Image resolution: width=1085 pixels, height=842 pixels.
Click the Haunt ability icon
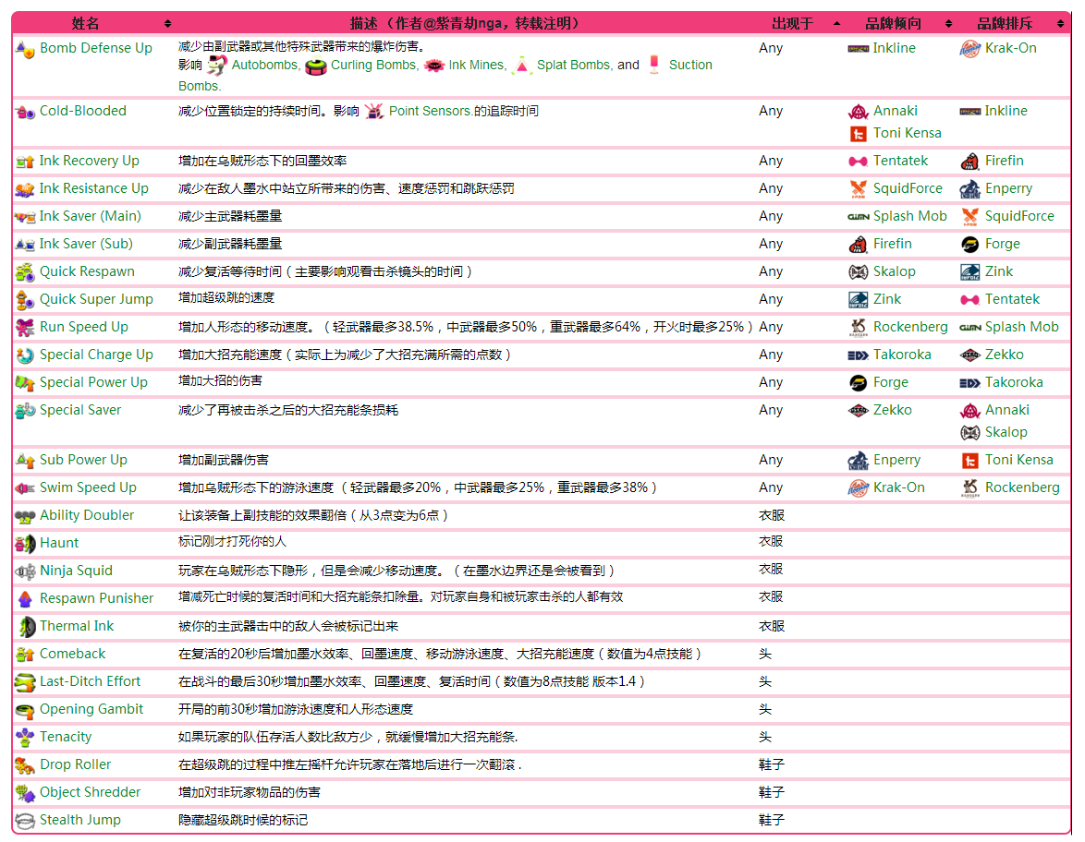(25, 544)
